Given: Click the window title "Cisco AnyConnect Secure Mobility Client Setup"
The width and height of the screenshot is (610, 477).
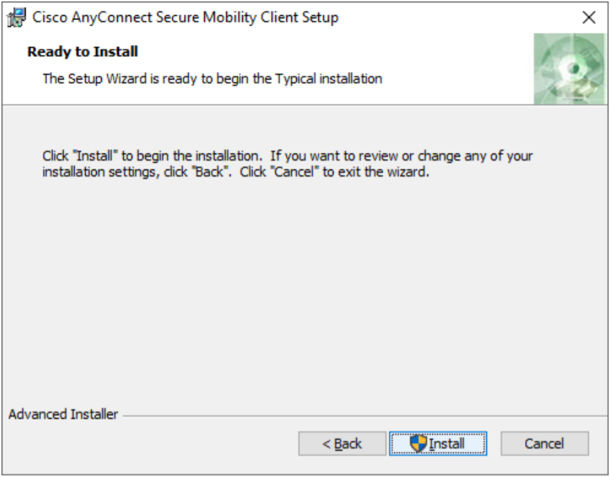Looking at the screenshot, I should pos(185,17).
